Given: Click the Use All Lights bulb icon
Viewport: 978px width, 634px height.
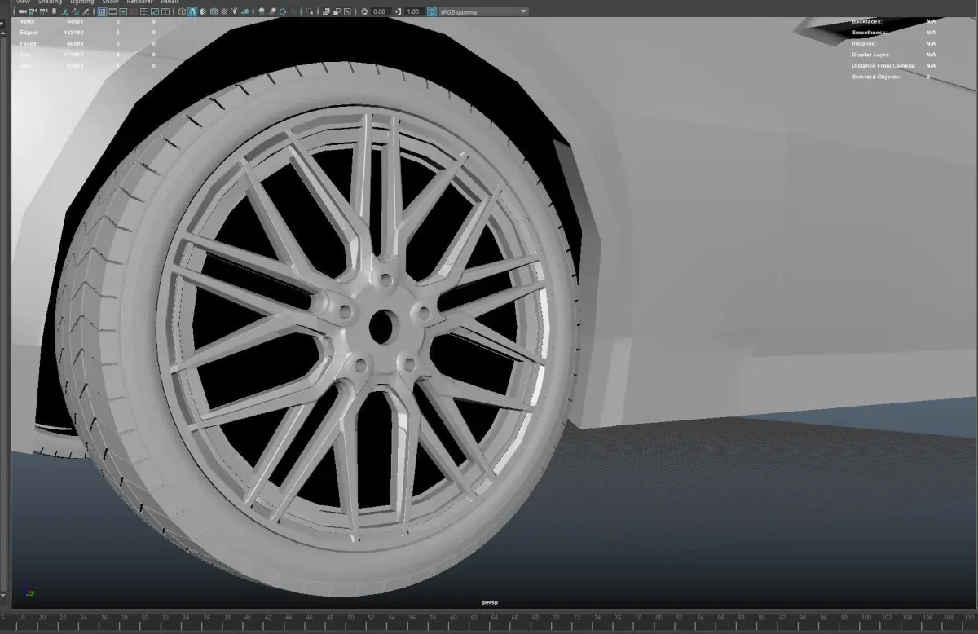Looking at the screenshot, I should pos(234,11).
